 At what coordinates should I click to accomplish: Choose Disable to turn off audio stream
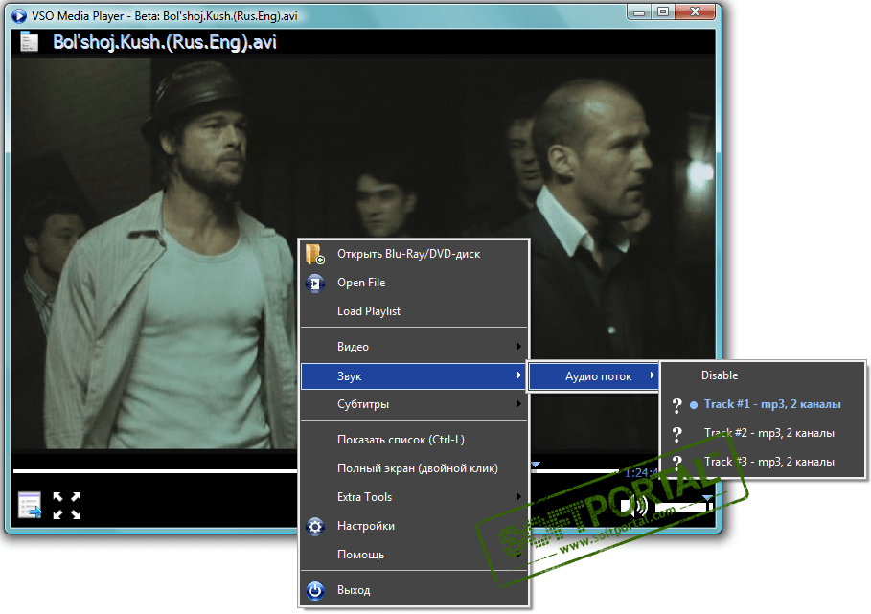point(763,375)
